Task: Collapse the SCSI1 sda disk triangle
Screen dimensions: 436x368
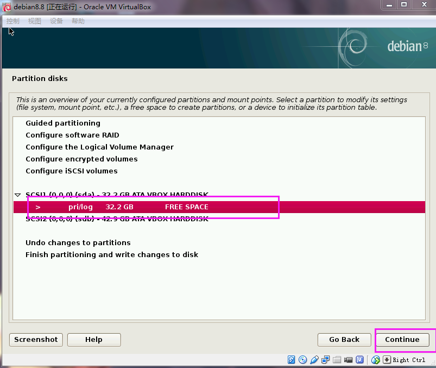Action: [x=18, y=195]
